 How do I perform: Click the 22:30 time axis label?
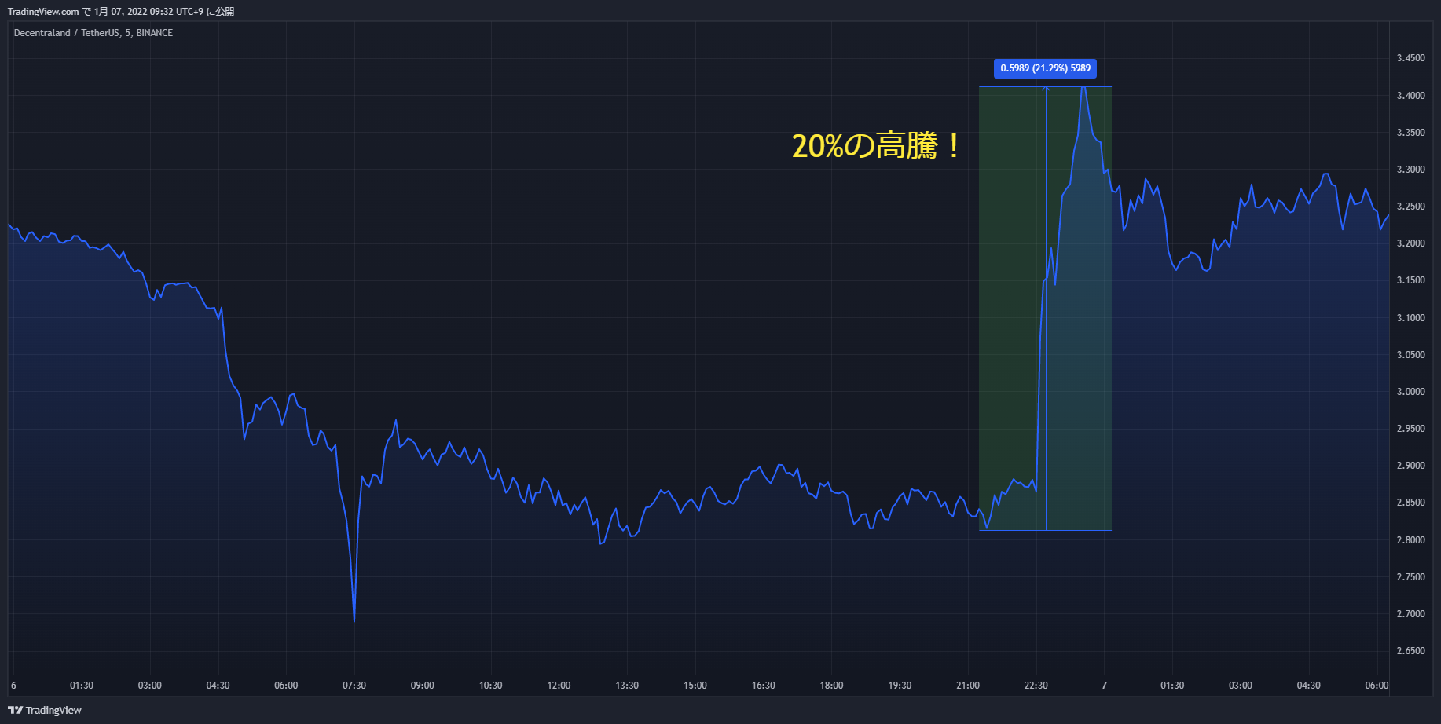pyautogui.click(x=1036, y=686)
